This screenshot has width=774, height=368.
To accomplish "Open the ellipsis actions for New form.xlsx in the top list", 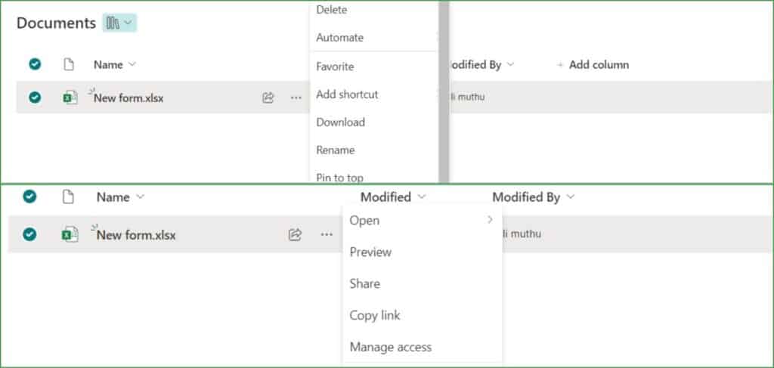I will [x=296, y=97].
